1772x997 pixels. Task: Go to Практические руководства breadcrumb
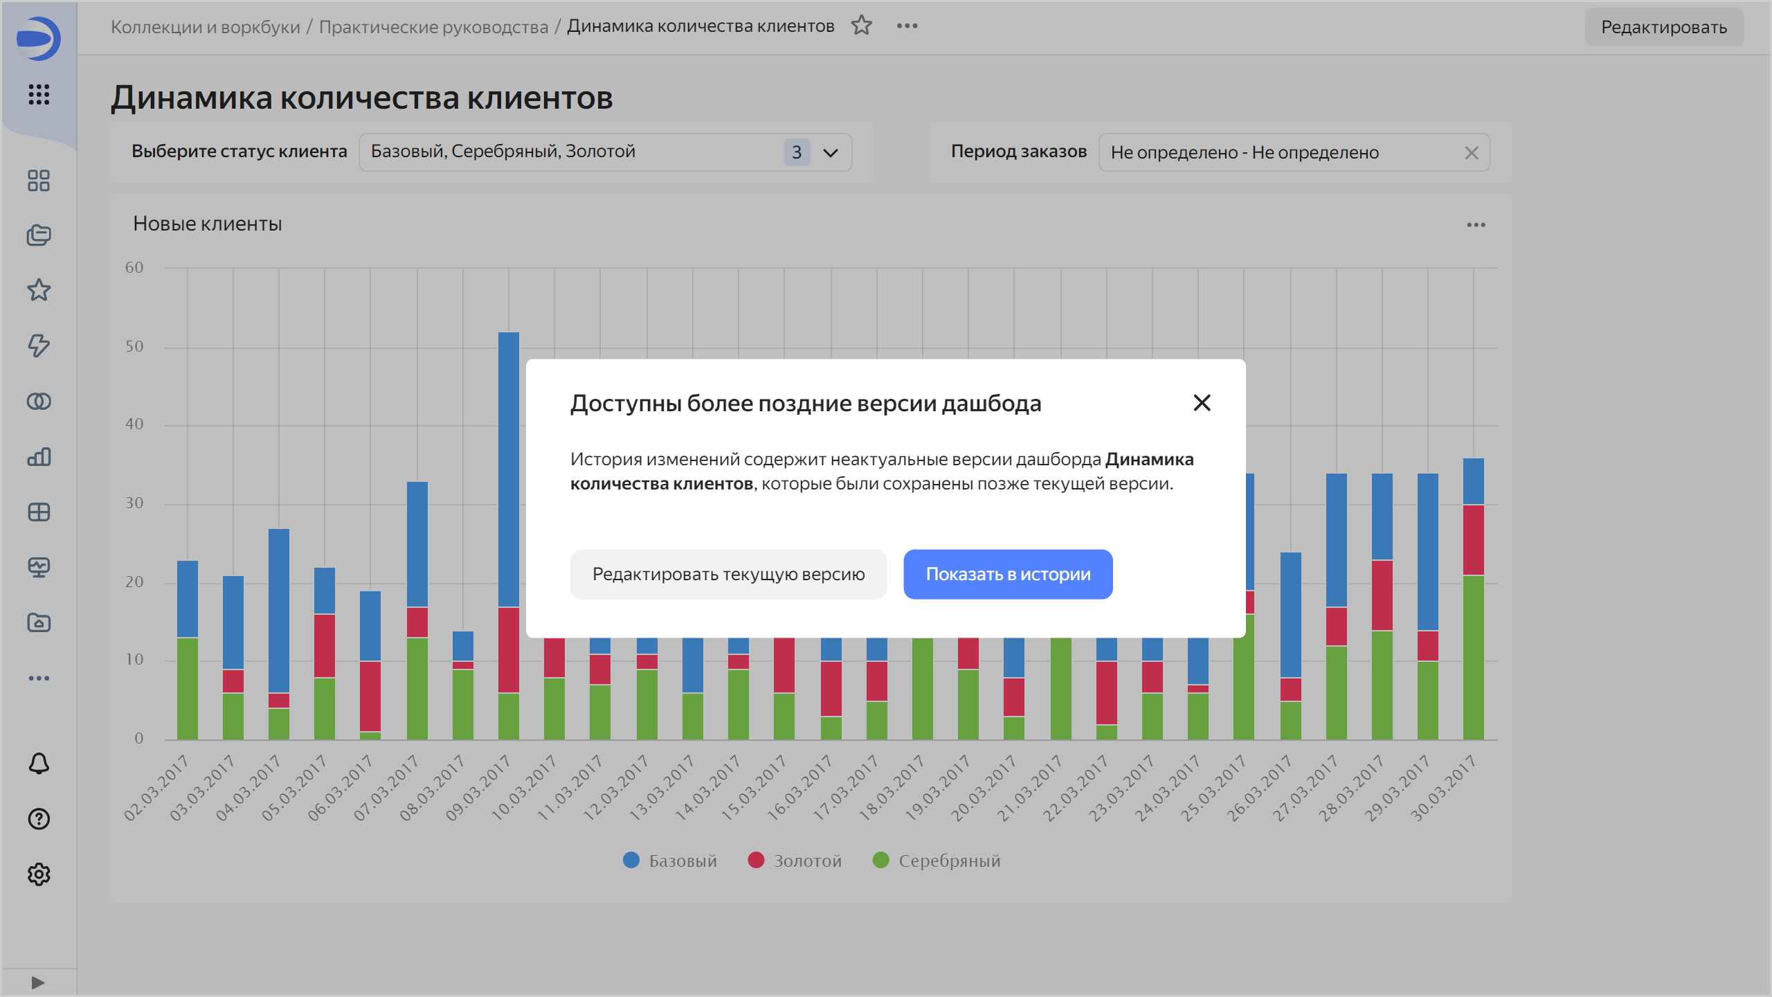(433, 27)
